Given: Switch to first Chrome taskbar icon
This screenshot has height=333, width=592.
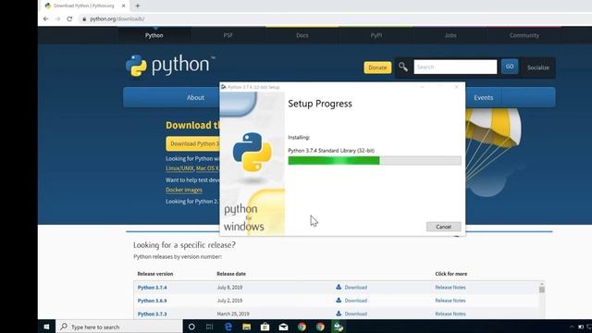Looking at the screenshot, I should pos(302,327).
